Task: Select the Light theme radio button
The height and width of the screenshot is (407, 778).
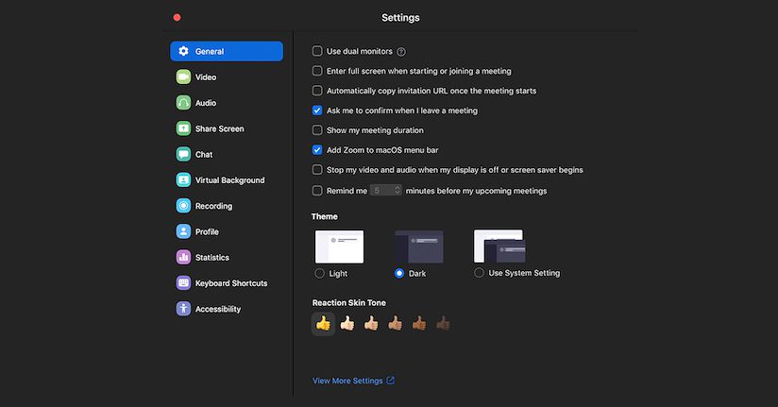Action: click(319, 274)
